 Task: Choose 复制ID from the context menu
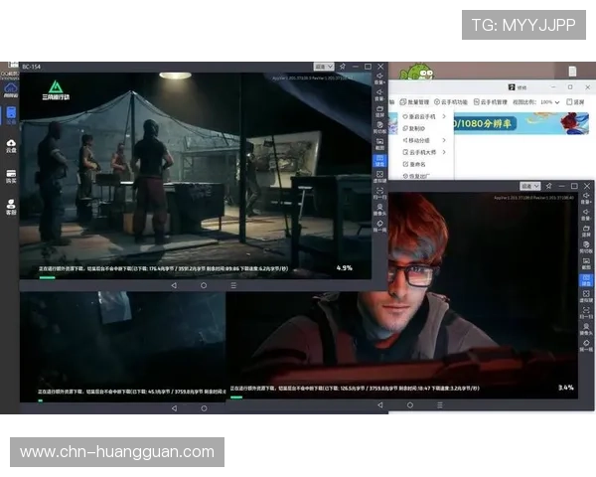tap(416, 128)
